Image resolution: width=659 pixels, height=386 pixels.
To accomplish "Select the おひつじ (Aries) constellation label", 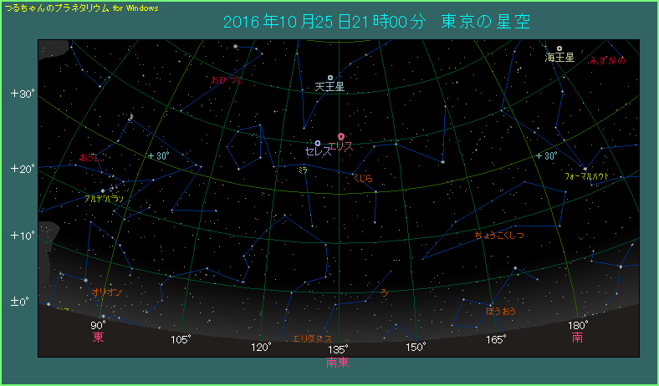I will (227, 79).
